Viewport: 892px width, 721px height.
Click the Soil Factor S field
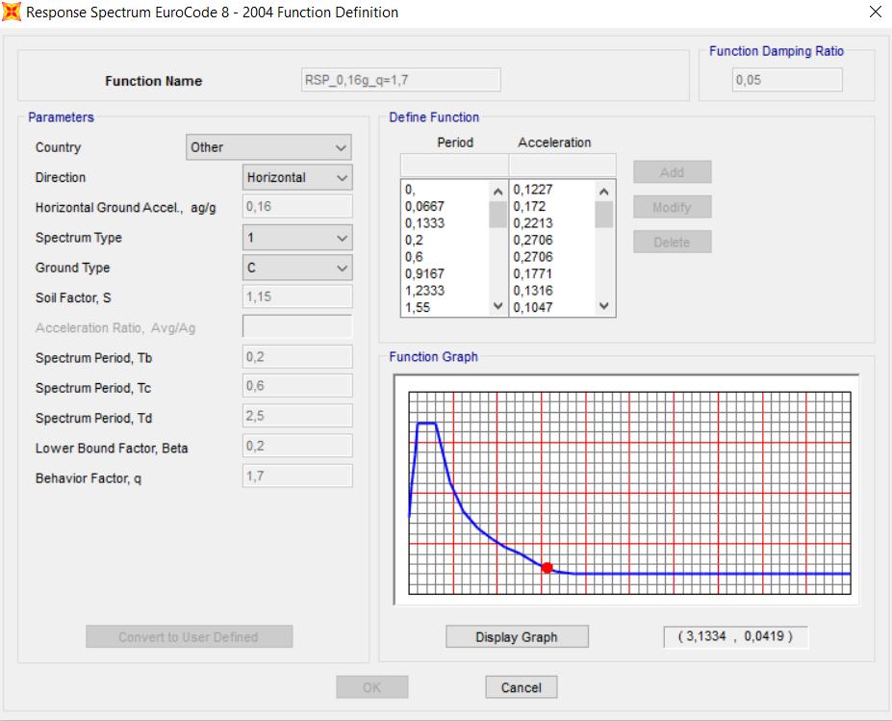point(297,297)
